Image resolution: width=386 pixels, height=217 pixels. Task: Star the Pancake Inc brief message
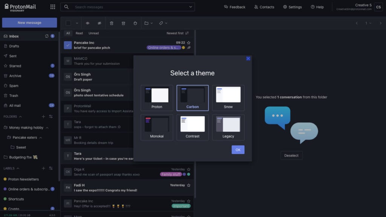click(188, 43)
